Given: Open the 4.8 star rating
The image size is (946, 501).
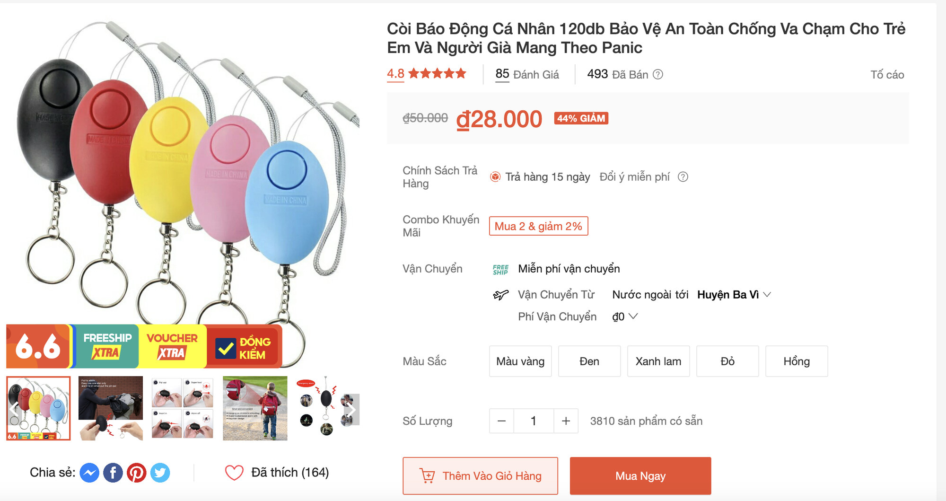Looking at the screenshot, I should pyautogui.click(x=427, y=74).
